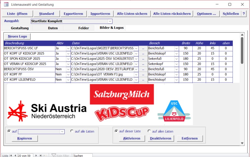Go to first record in navigation bar

coord(11,156)
